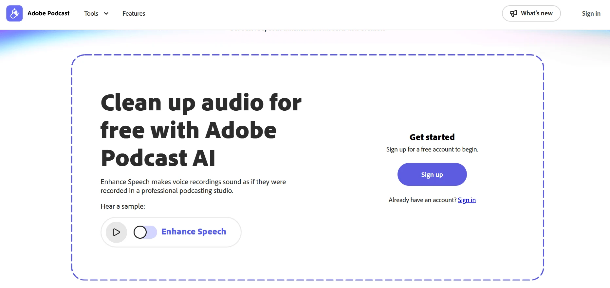The width and height of the screenshot is (610, 288).
Task: Toggle the sample between original and enhanced audio
Action: pos(144,232)
